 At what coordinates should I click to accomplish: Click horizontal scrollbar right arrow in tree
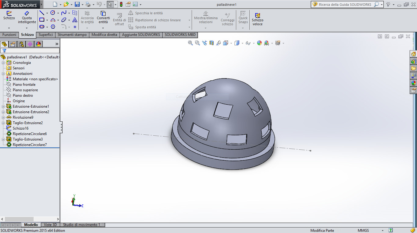point(58,219)
